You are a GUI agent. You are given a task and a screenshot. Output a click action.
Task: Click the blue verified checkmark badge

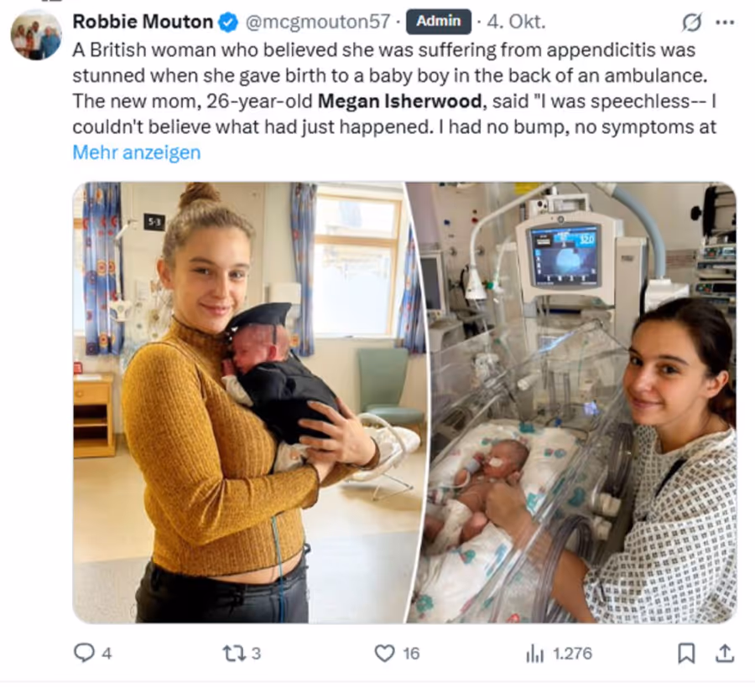tap(228, 22)
